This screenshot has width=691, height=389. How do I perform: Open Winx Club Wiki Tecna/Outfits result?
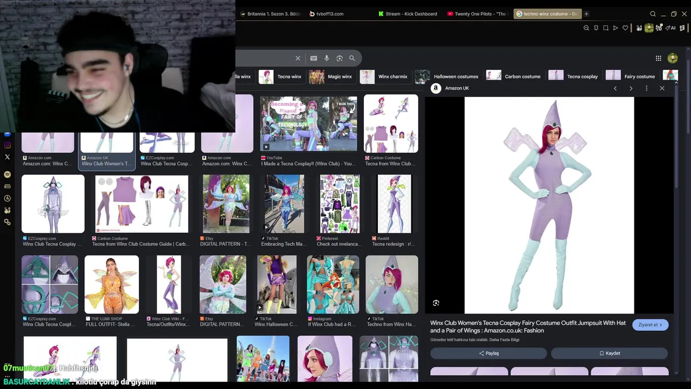pos(169,285)
